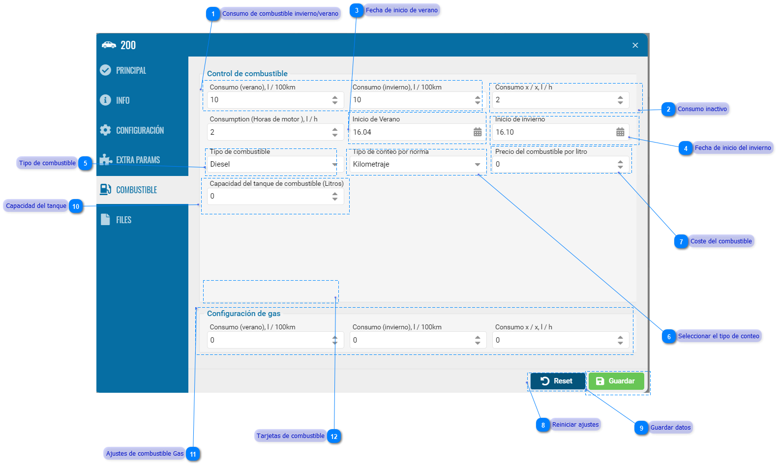Adjust stepper for fuel Consumo (verano)
Screen dimensions: 779x466
click(x=335, y=100)
